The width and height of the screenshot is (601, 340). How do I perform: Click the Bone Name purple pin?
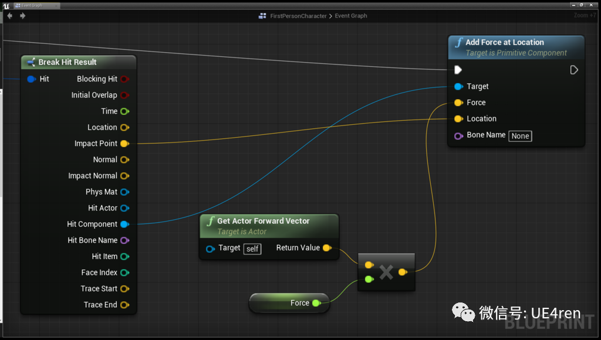tap(458, 135)
